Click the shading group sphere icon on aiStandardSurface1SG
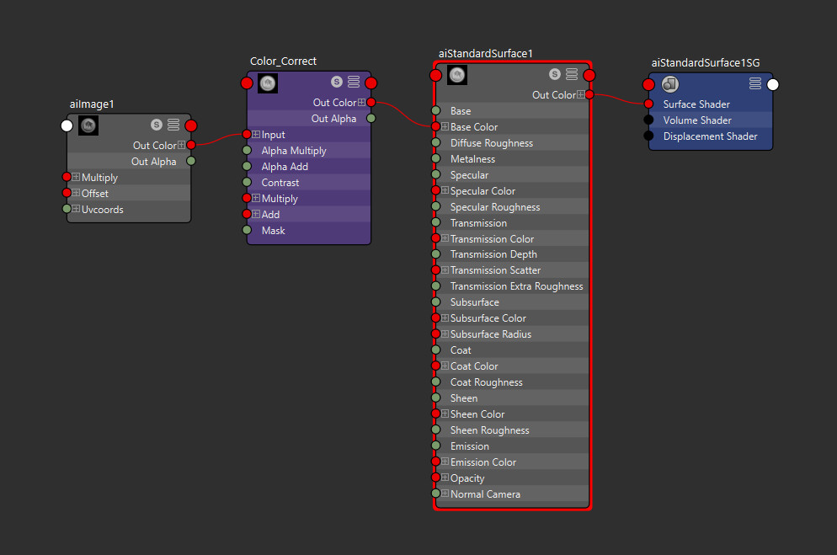This screenshot has height=555, width=837. [669, 84]
